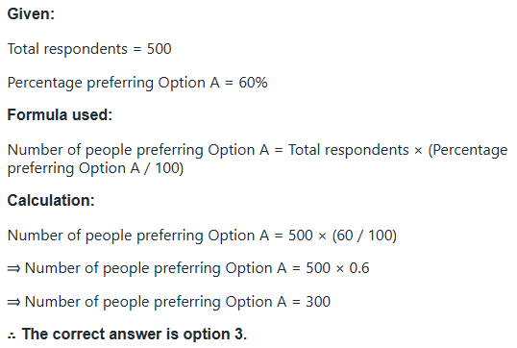Click the multiplication sign in the formula

point(418,151)
